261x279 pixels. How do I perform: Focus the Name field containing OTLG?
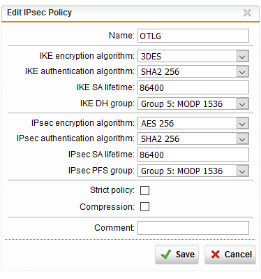click(193, 36)
